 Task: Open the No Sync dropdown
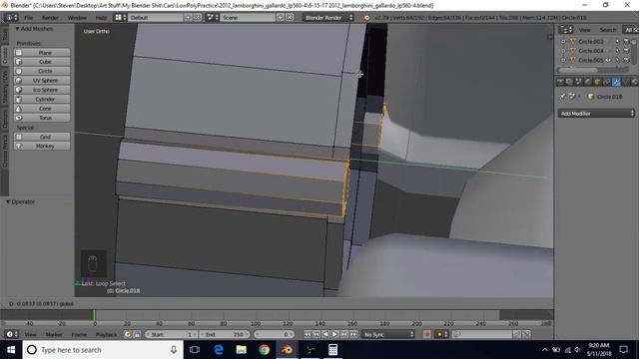(x=388, y=335)
